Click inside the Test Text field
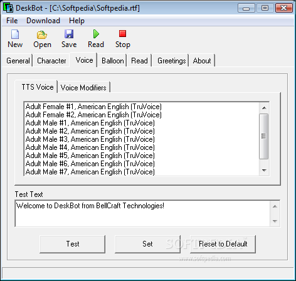Screen dimensions: 296x281 pos(142,213)
